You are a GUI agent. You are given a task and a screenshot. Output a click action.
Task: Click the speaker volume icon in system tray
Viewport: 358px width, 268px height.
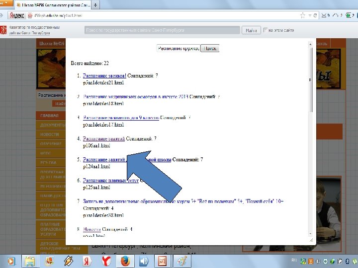pyautogui.click(x=318, y=261)
